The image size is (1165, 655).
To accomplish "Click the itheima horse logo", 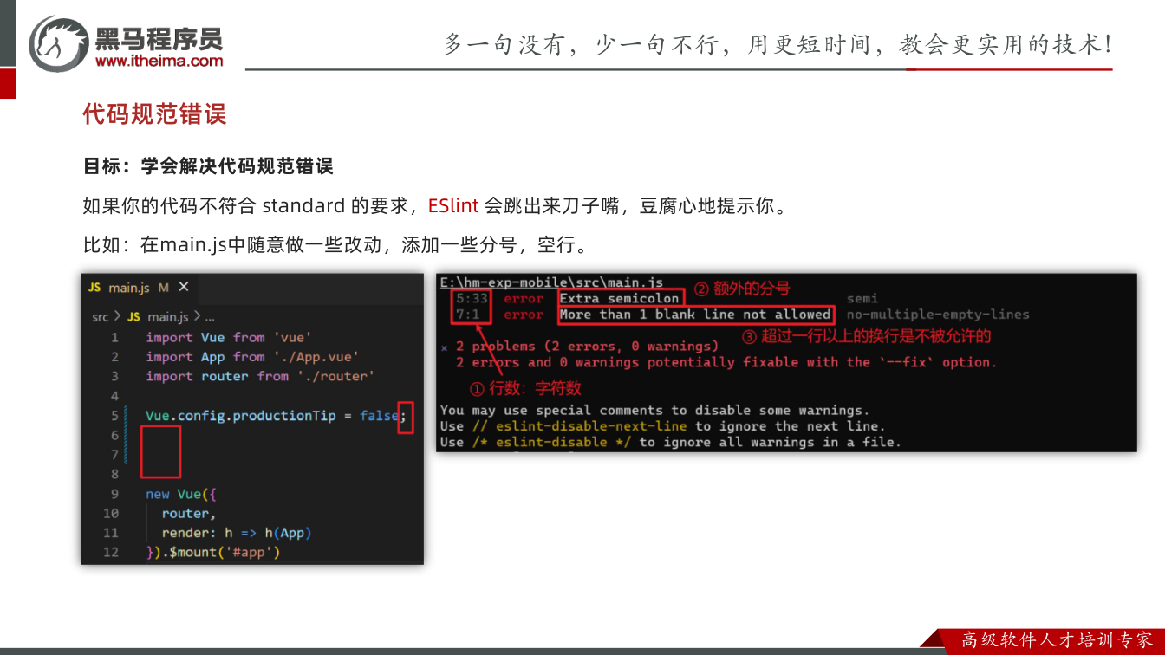I will tap(58, 43).
